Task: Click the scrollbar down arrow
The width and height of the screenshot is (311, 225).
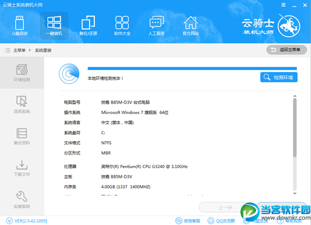Action: (x=295, y=193)
